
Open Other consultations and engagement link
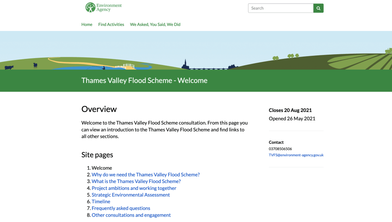tap(131, 215)
